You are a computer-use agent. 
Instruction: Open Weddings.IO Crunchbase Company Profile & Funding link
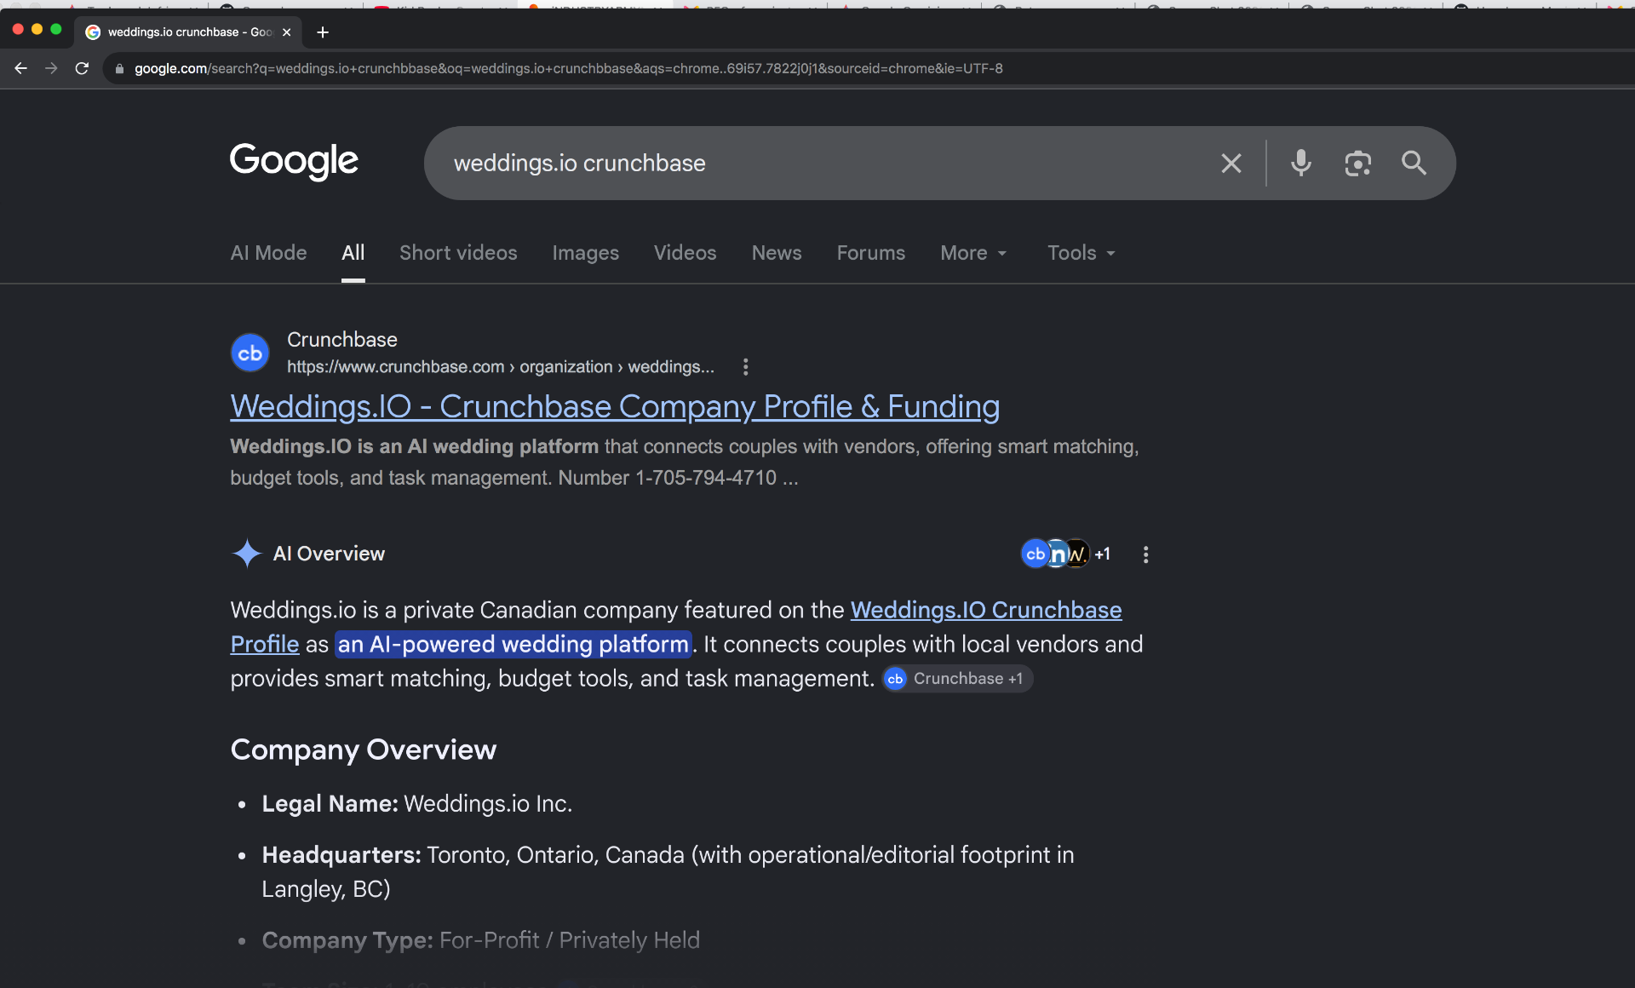615,406
